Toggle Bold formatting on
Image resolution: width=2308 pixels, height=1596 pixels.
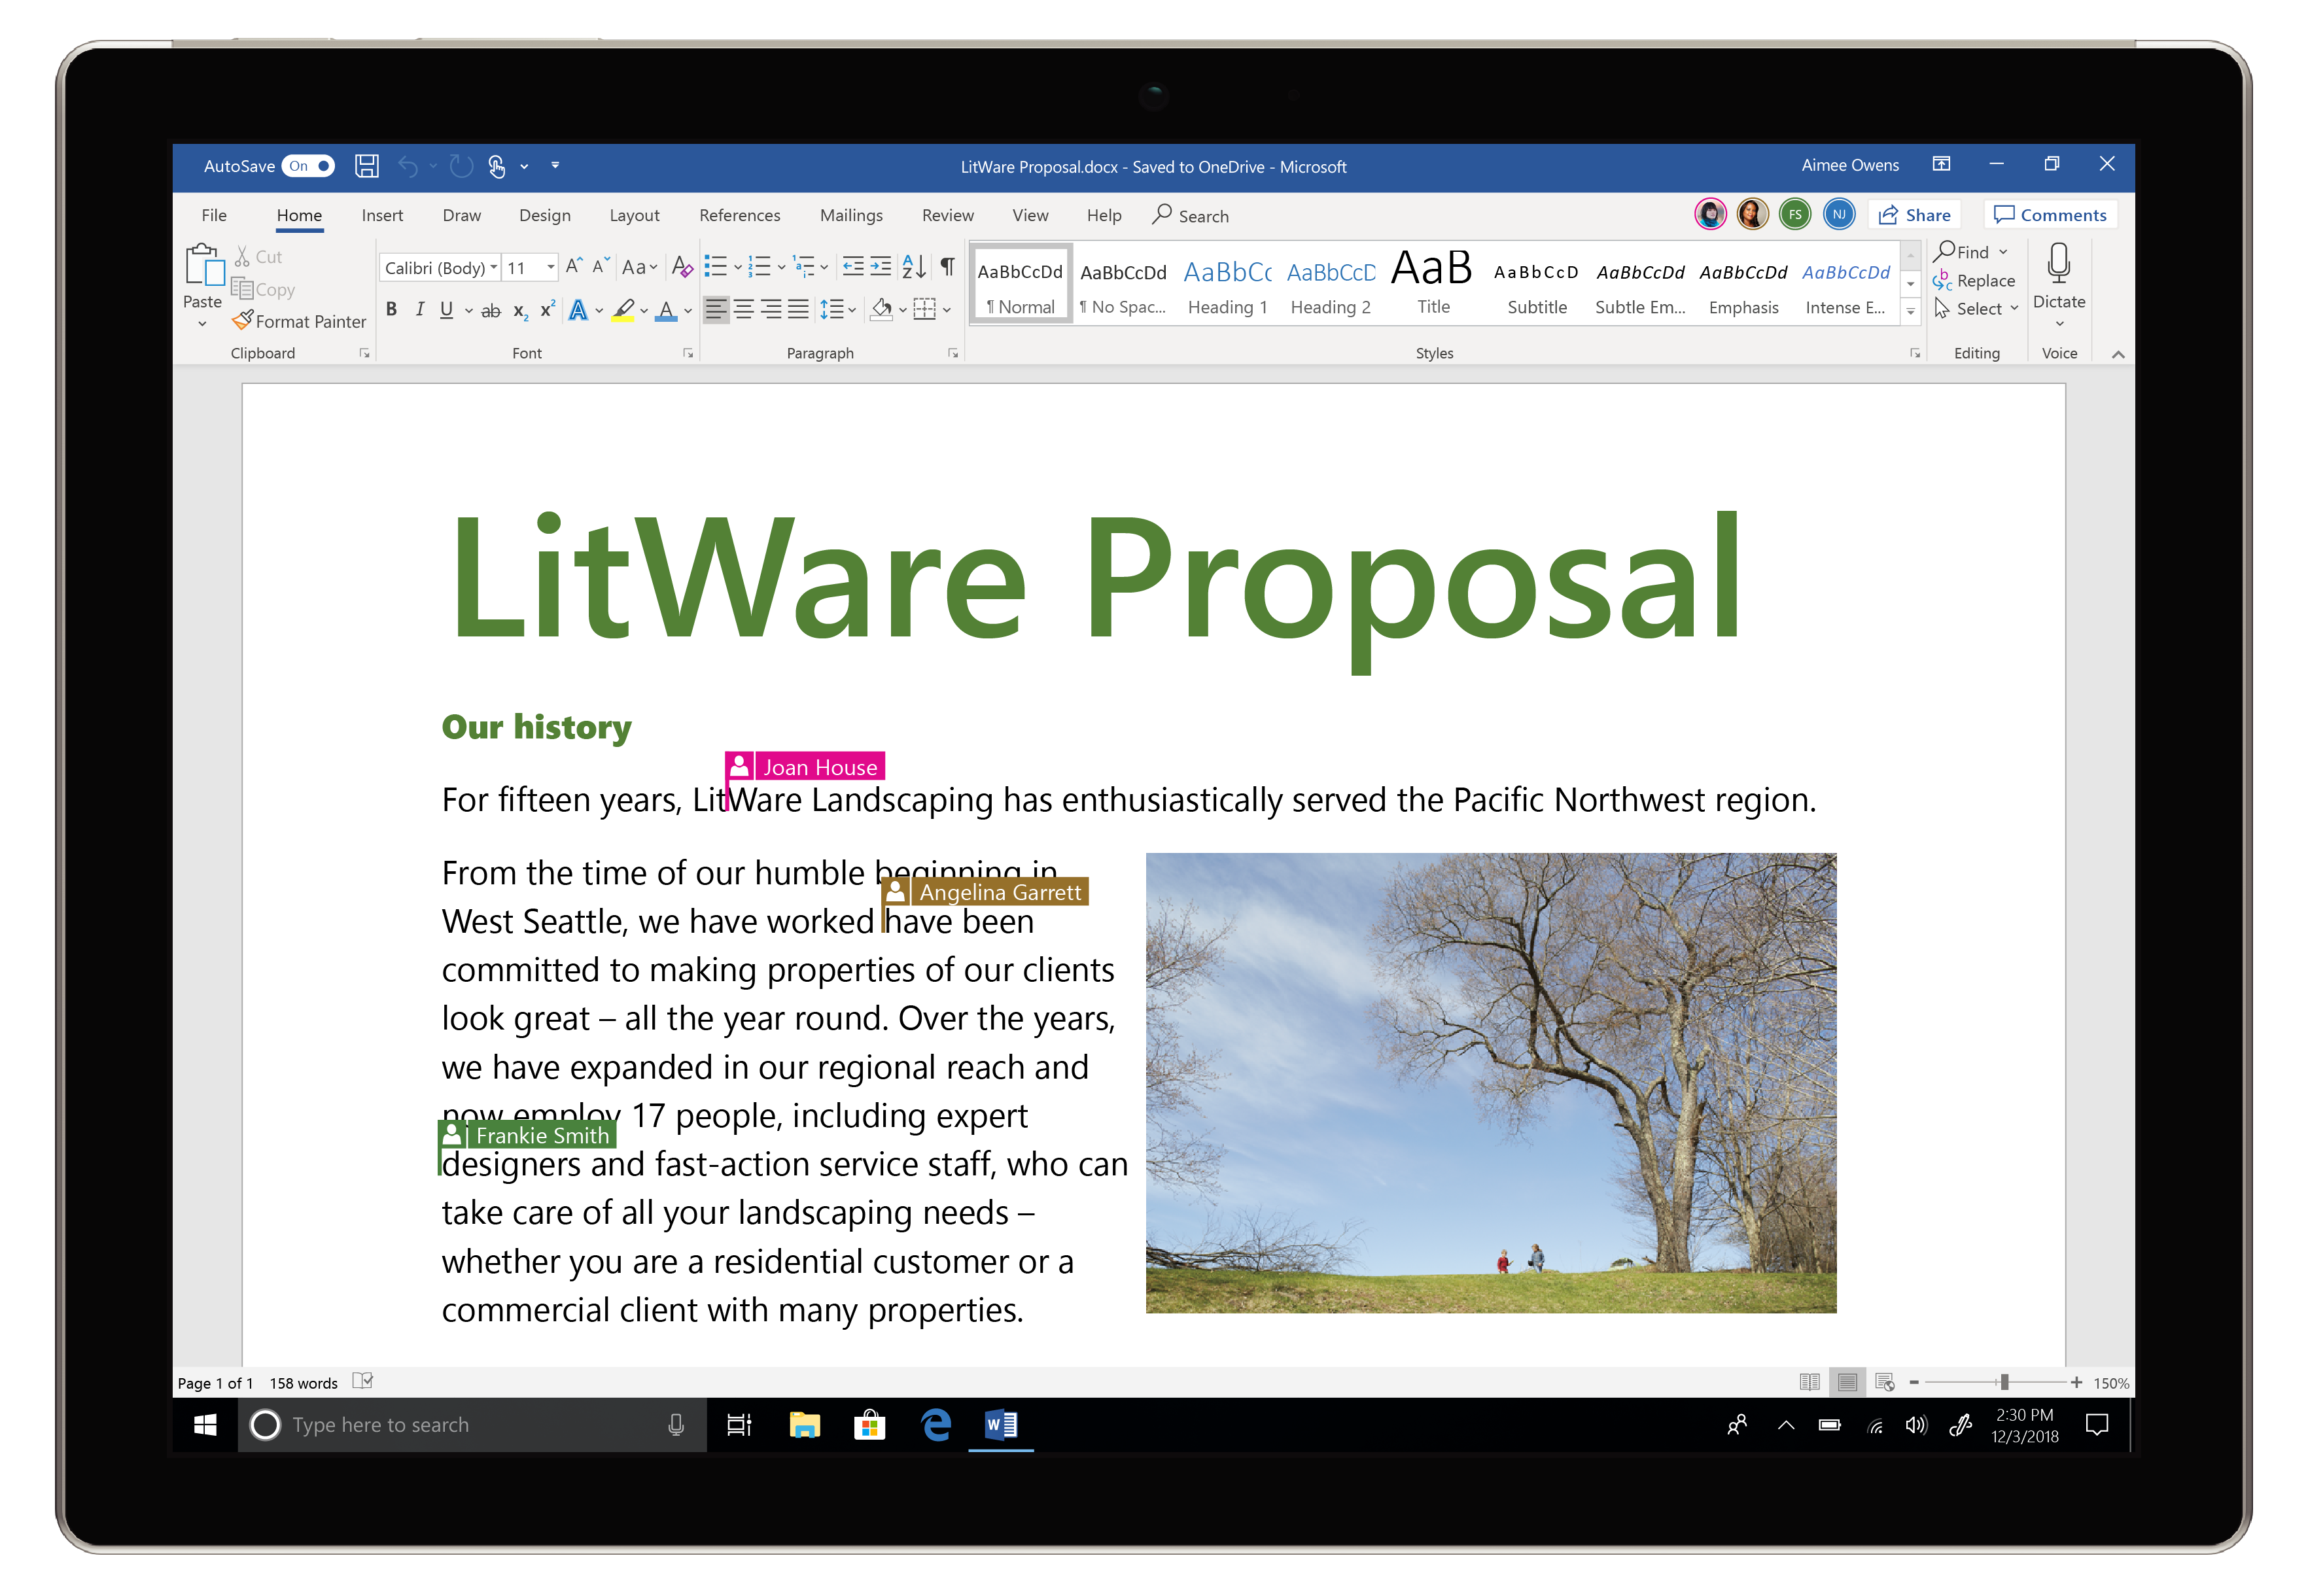point(391,310)
